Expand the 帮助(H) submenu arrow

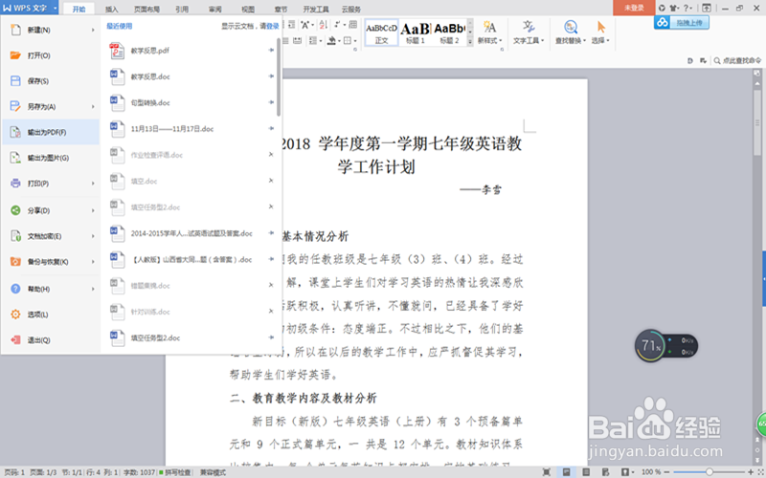pos(93,289)
